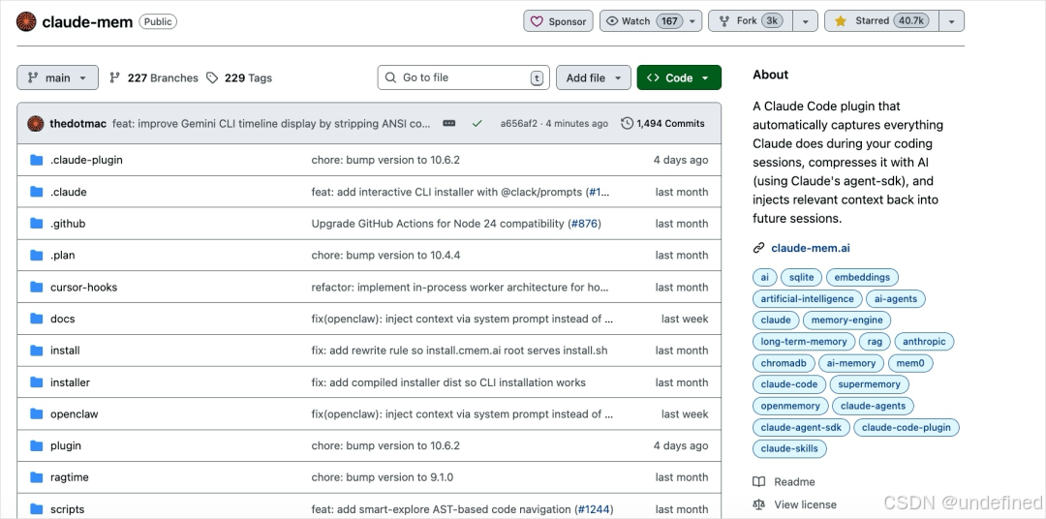Click the folder icon for scripts

37,509
